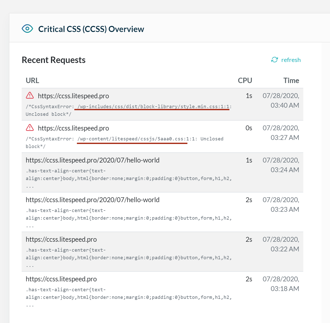Viewport: 330px width, 323px height.
Task: Click the refresh arrows icon
Action: [x=274, y=60]
